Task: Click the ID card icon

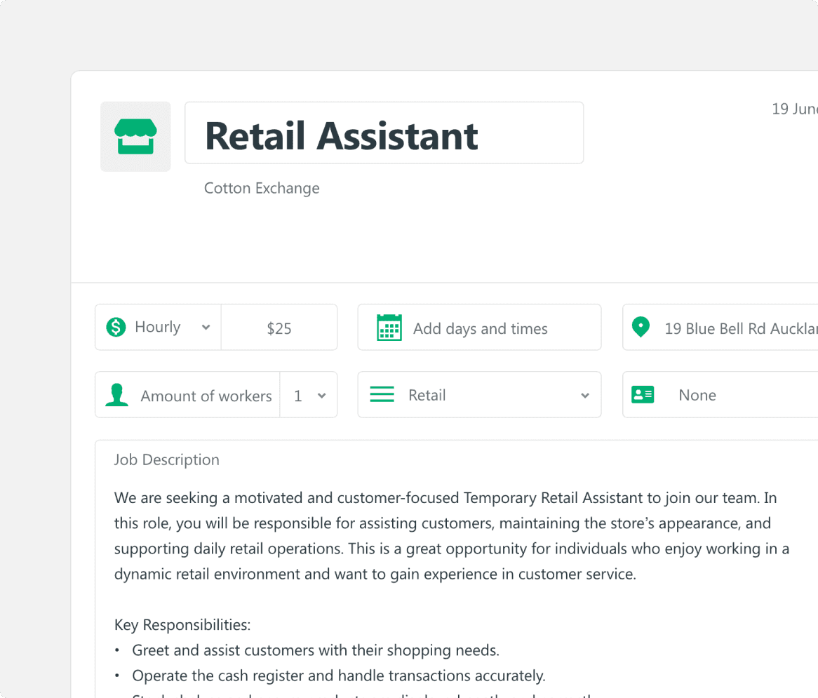Action: pos(643,394)
